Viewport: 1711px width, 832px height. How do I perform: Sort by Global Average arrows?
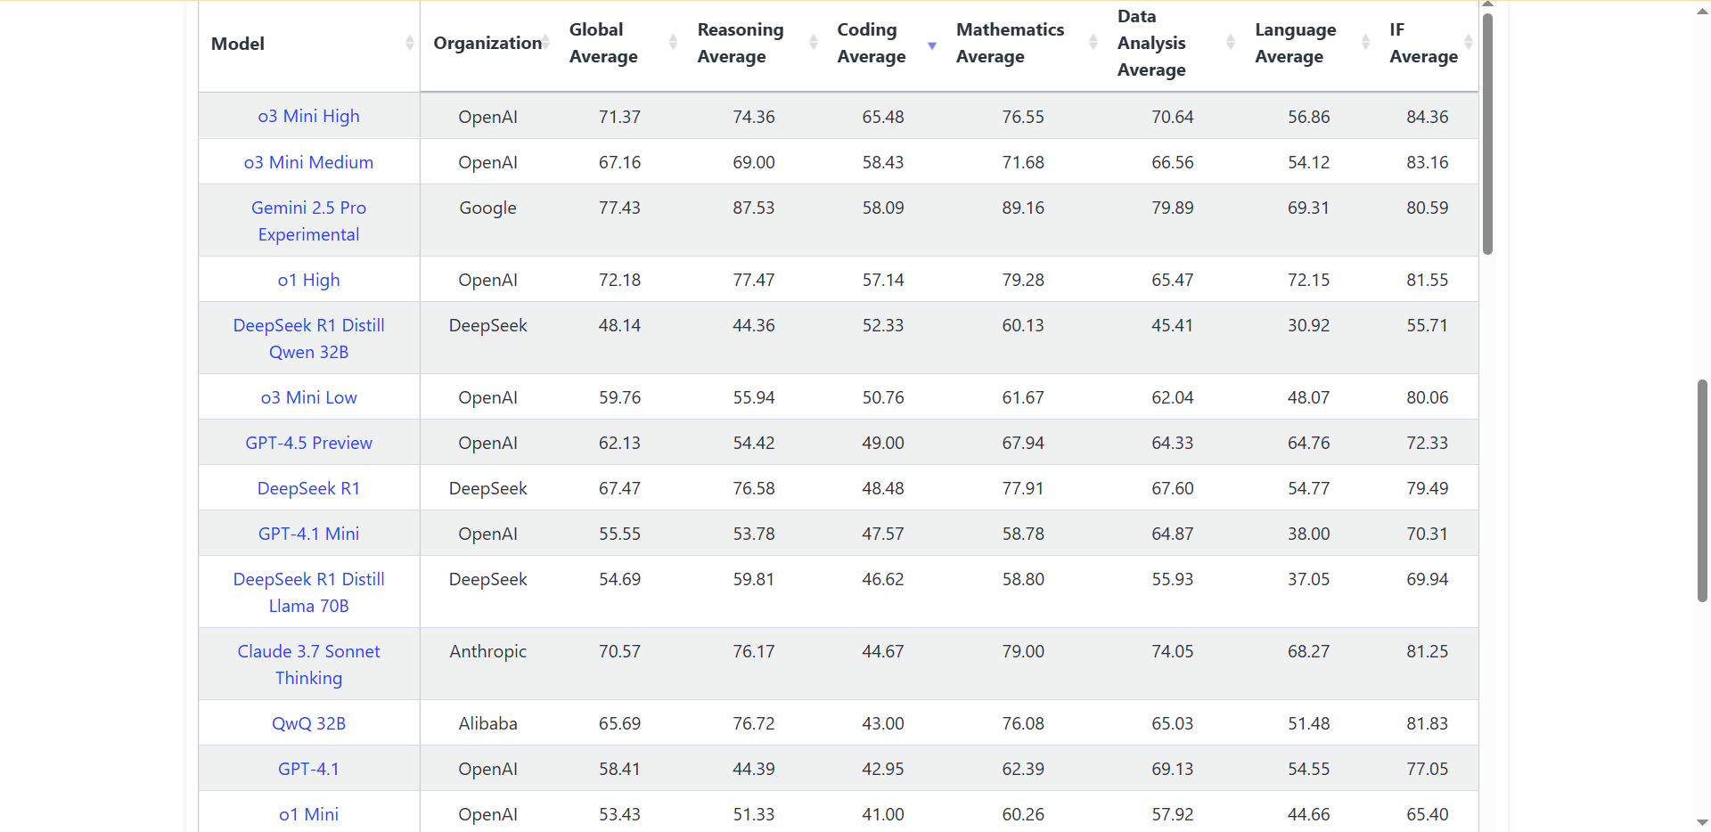[673, 43]
